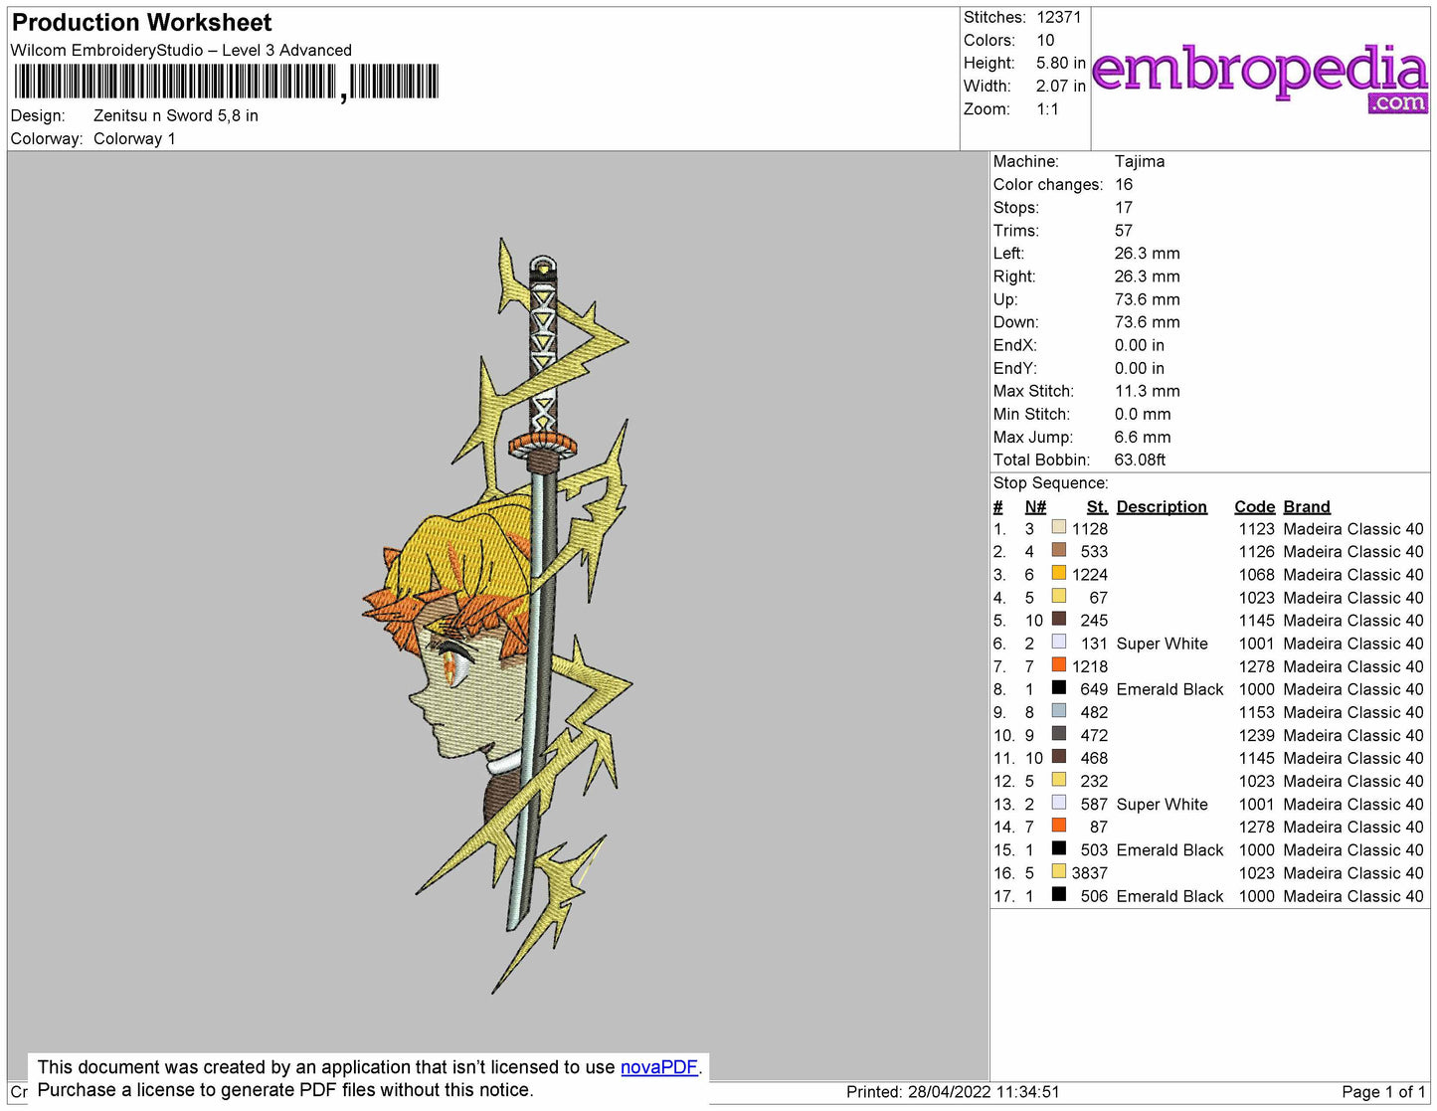Screen dimensions: 1437x1111
Task: Select Emerald Black swatch for stop 15
Action: click(x=1058, y=847)
